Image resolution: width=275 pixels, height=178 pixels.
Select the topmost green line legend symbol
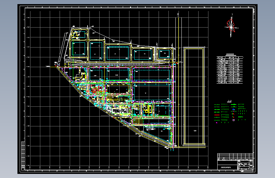[217, 105]
